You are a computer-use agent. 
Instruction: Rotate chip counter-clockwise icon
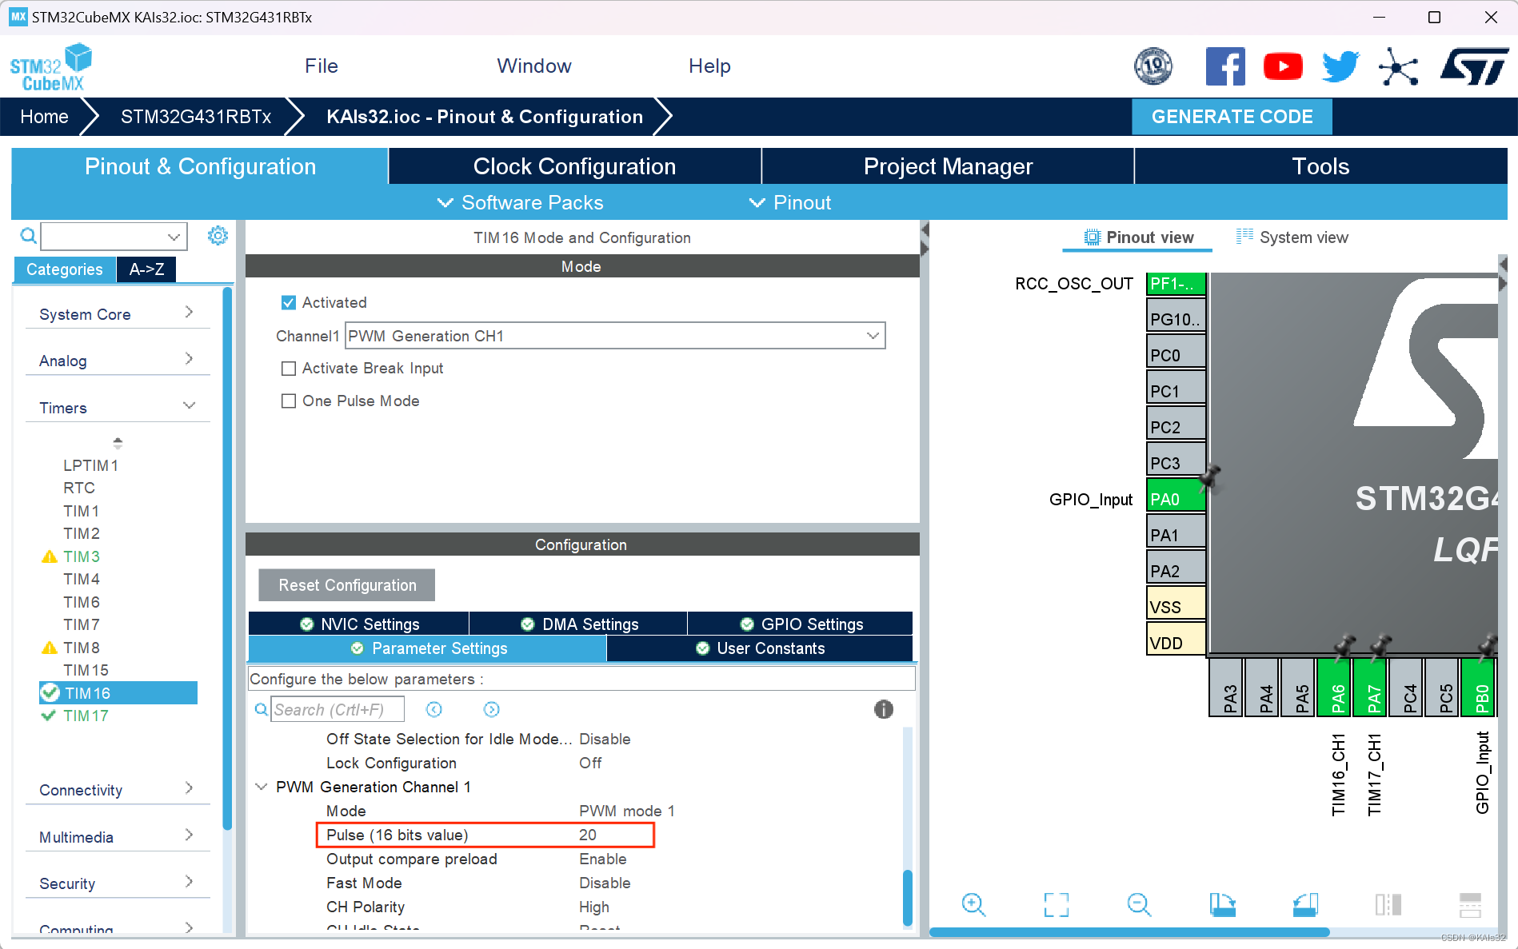[1305, 904]
